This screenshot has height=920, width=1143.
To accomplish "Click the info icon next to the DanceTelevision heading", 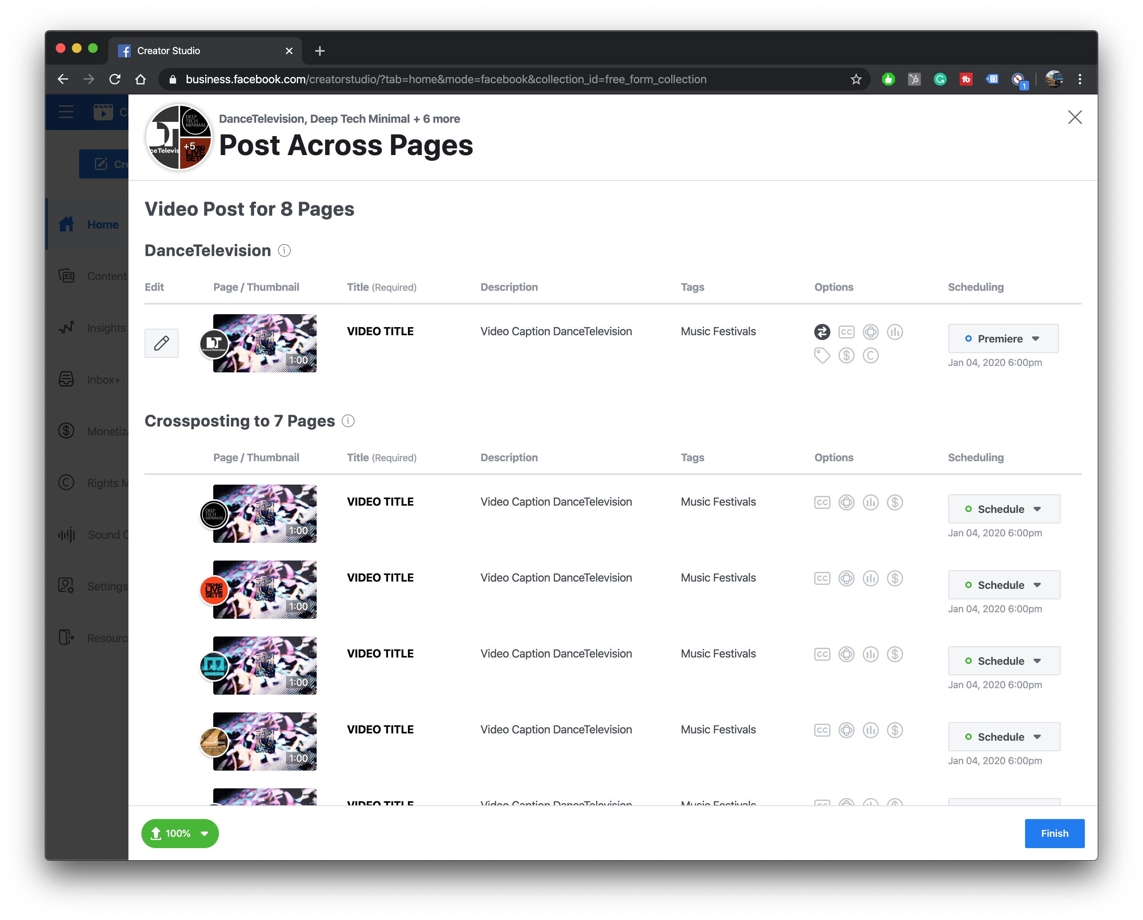I will [x=284, y=250].
